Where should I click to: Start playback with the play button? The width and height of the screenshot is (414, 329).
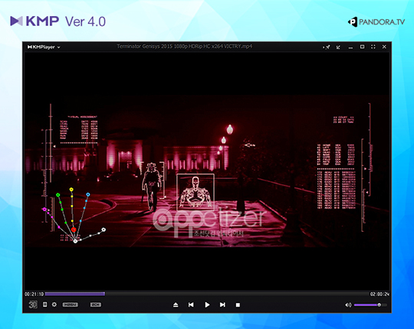click(207, 305)
